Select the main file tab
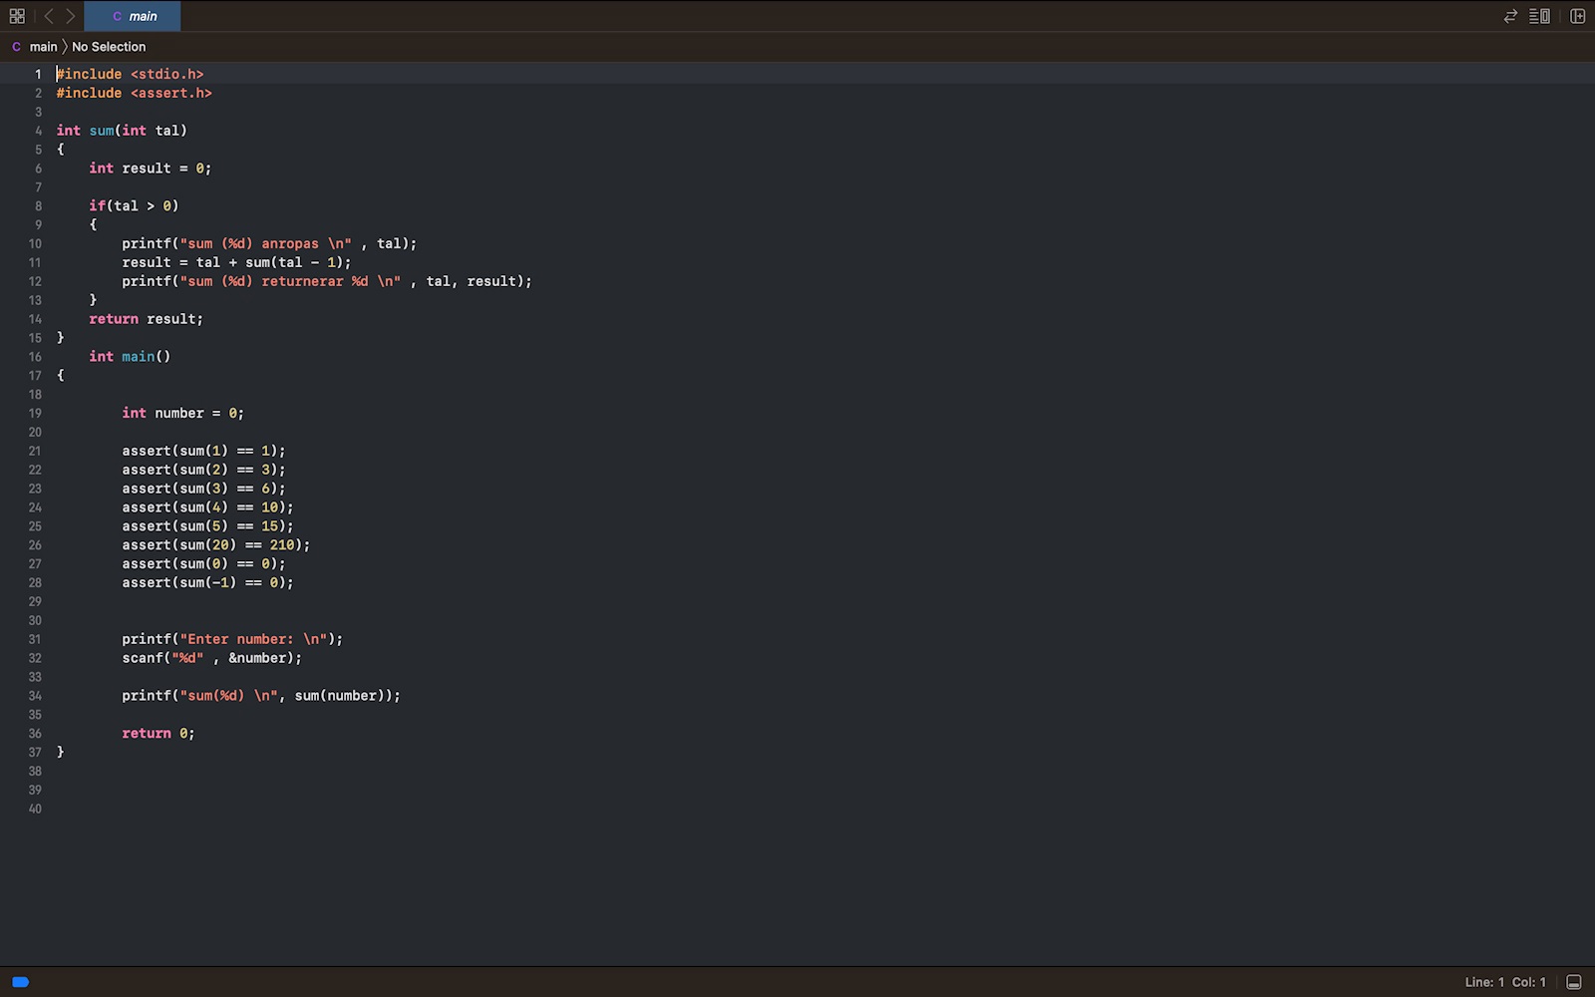The height and width of the screenshot is (997, 1595). click(134, 16)
